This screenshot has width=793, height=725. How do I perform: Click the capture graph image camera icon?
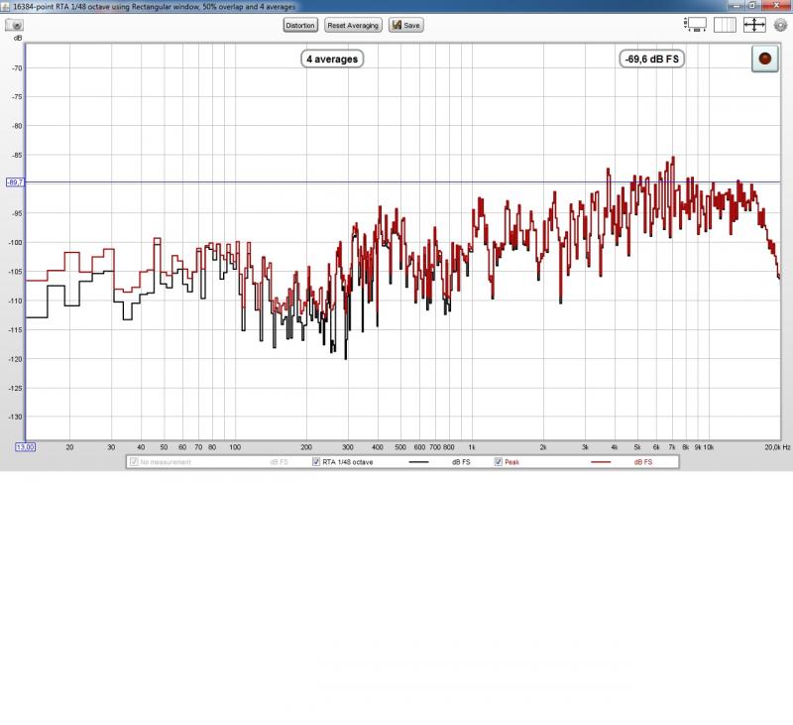(15, 25)
